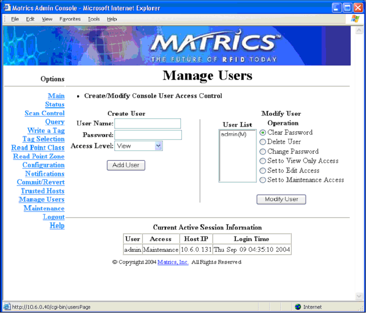Open the Read Point Class link
Viewport: 366px width, 313px height.
point(38,148)
